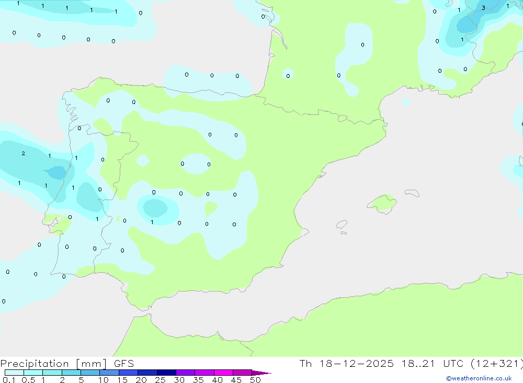This screenshot has height=383, width=523.
Task: Select the 2–5 mm legend color swatch
Action: [x=71, y=373]
